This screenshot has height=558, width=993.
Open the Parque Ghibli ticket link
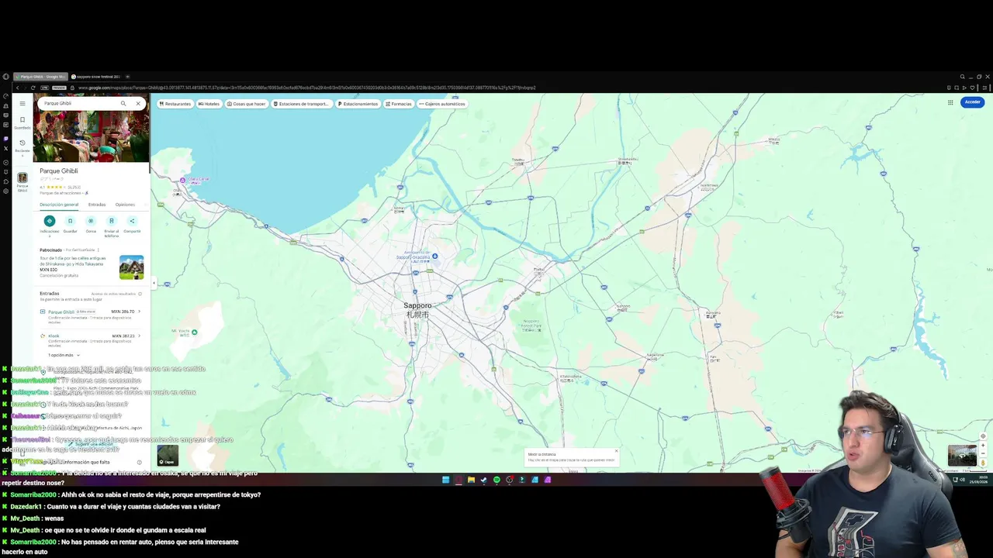(61, 312)
